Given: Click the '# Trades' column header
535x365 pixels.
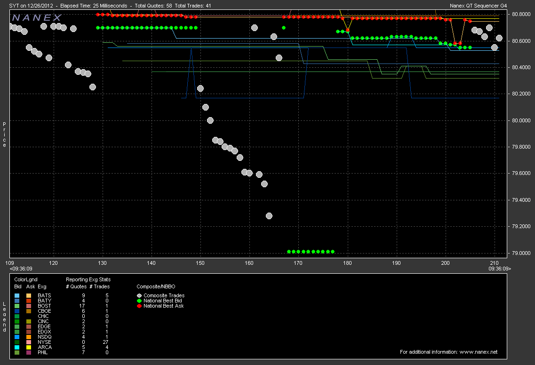Looking at the screenshot, I should click(100, 287).
